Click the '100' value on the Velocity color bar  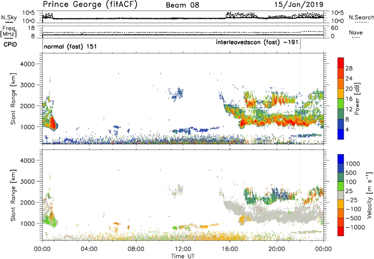click(x=351, y=182)
